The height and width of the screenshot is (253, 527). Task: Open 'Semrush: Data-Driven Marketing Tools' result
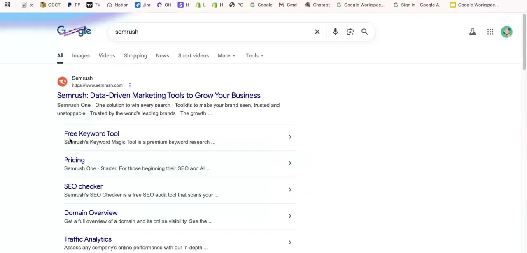159,95
